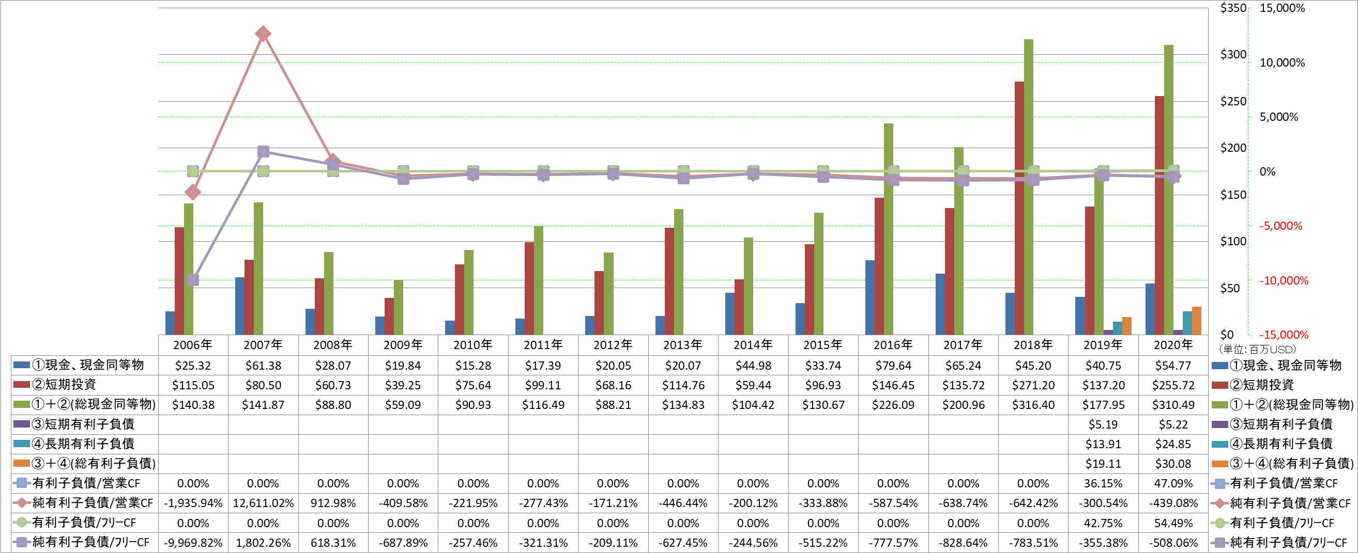The width and height of the screenshot is (1358, 553).
Task: Click the $310.49 cell for 2020年
Action: coord(1173,405)
